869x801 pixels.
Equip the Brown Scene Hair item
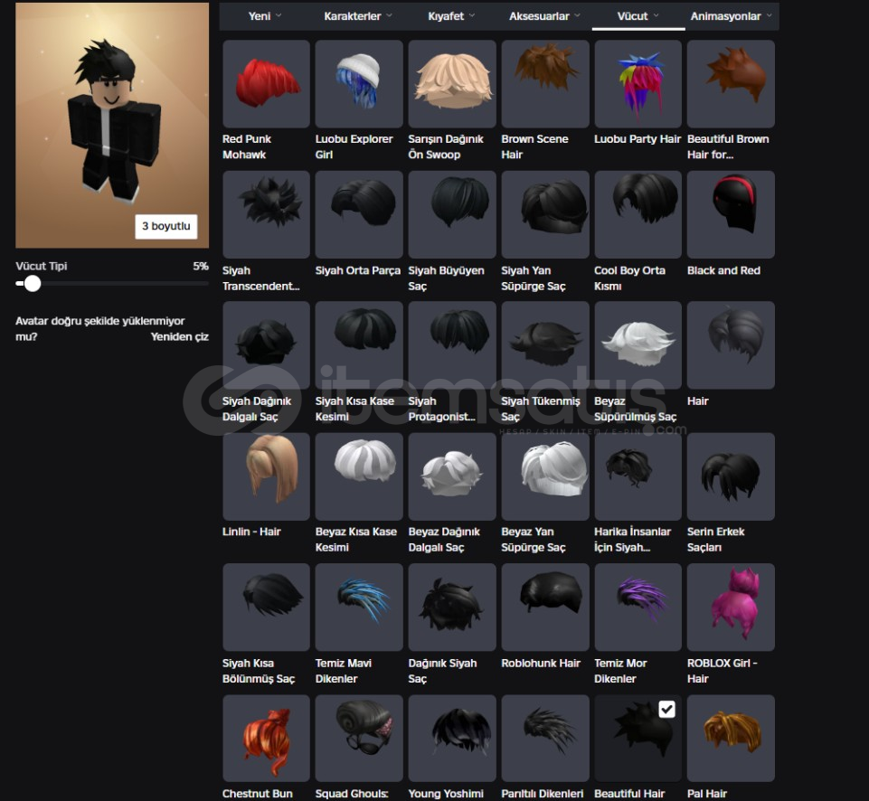coord(545,84)
